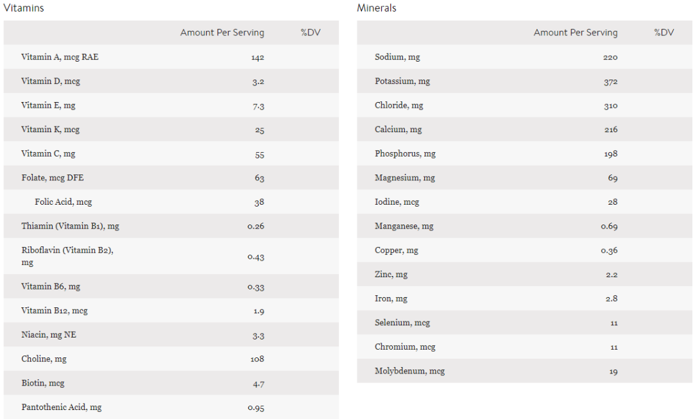Select the Sodium, mg row label

click(397, 57)
